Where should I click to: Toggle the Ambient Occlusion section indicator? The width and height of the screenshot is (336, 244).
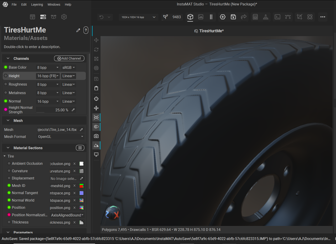9,163
